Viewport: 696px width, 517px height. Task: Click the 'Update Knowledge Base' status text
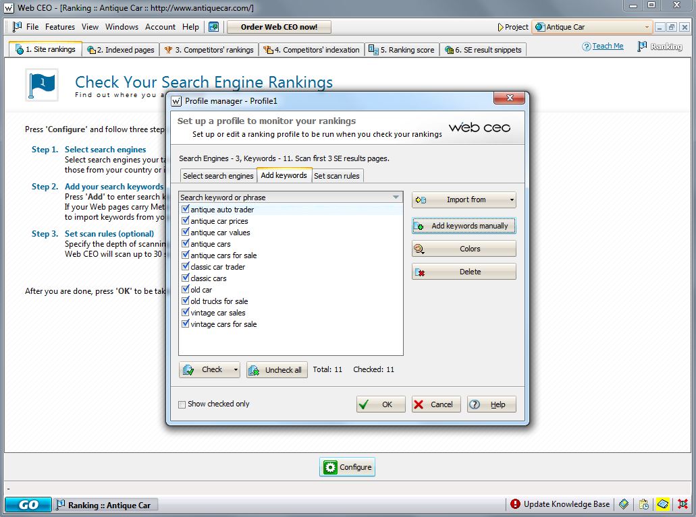point(566,504)
